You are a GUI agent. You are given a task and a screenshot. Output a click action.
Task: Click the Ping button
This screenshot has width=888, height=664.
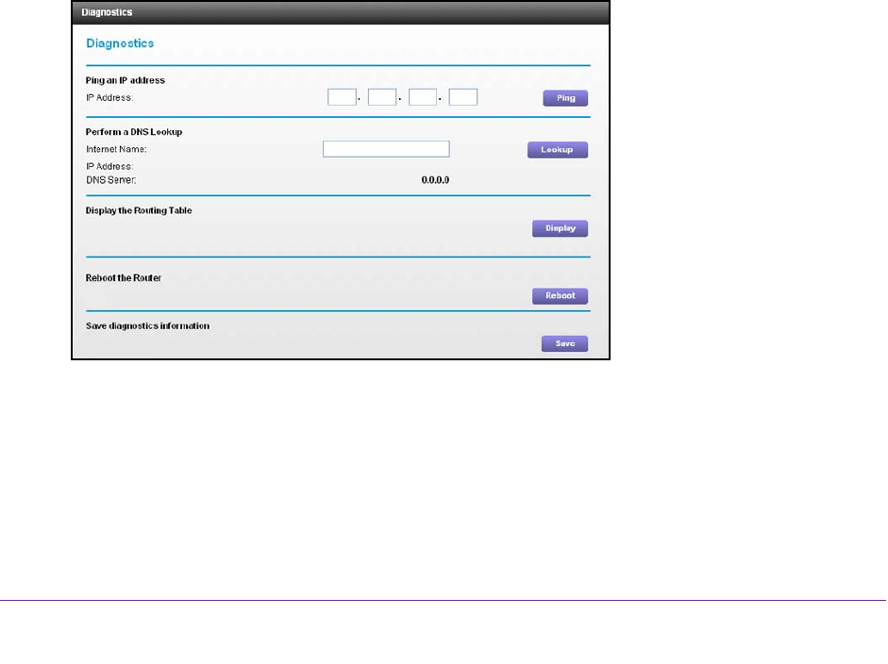(565, 98)
